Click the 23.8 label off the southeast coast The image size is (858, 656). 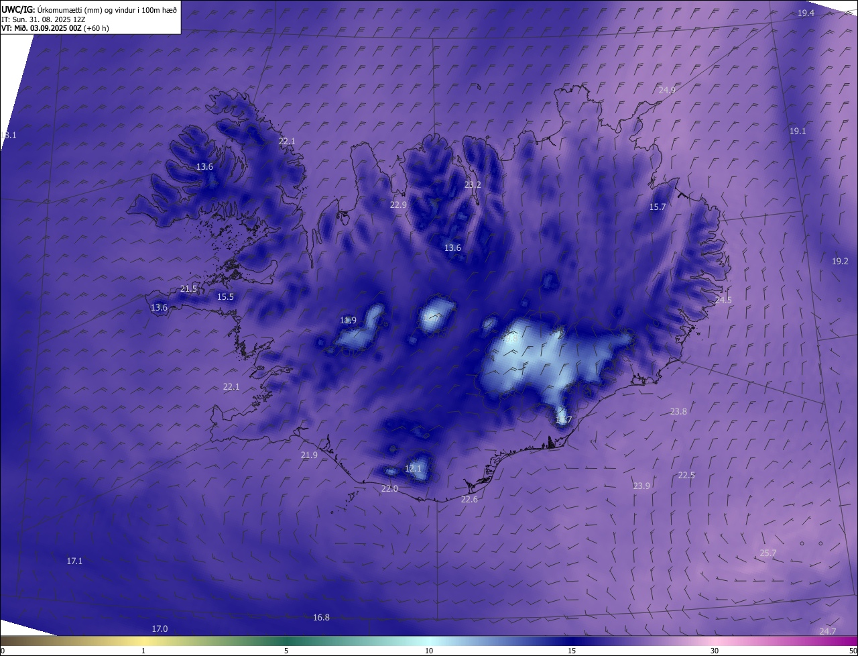pyautogui.click(x=678, y=411)
